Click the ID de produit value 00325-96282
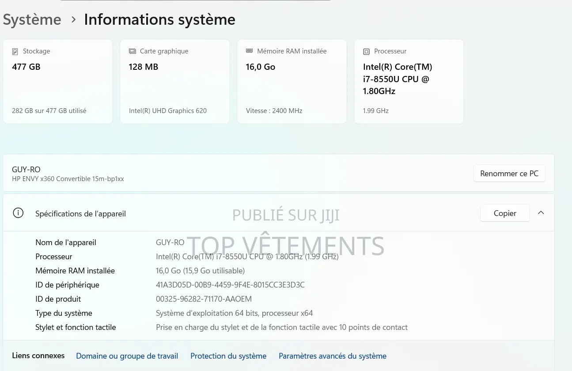 204,299
